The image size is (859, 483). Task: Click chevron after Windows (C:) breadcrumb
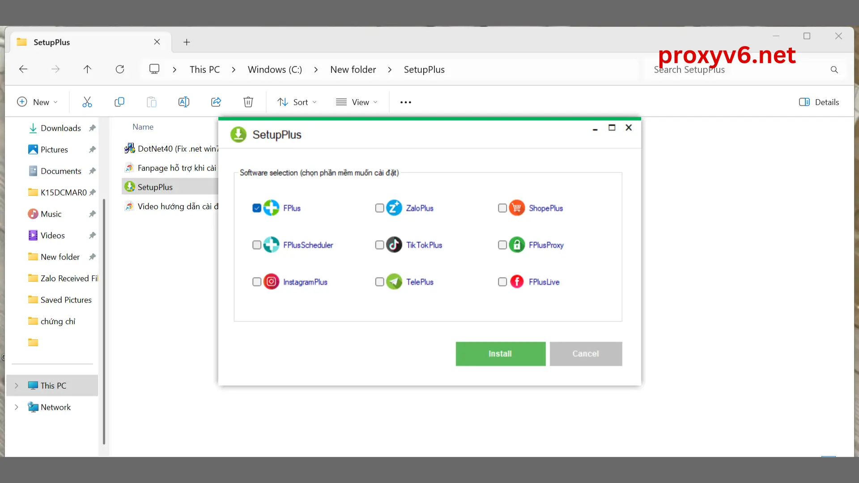tap(316, 70)
